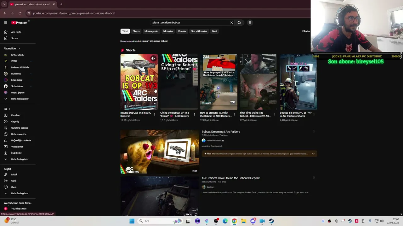Open options menu for Bobcat Dreaming video

tap(314, 132)
